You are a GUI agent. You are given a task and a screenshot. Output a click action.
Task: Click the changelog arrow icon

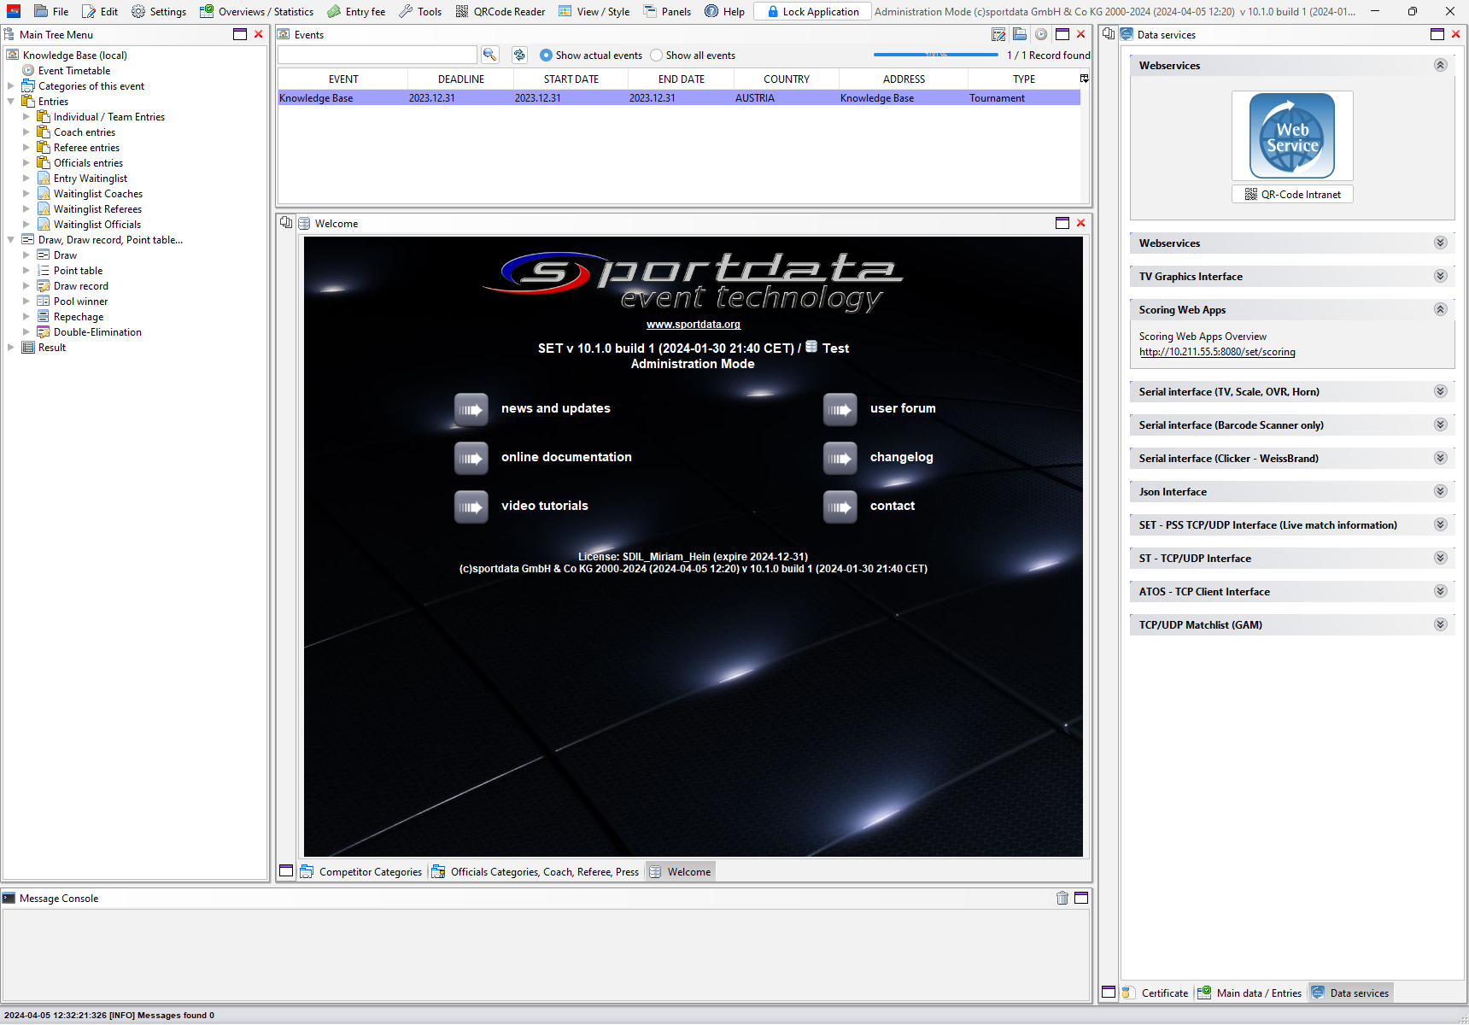[840, 458]
